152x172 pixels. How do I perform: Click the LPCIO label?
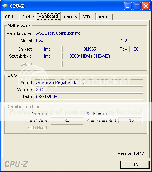tap(26, 64)
